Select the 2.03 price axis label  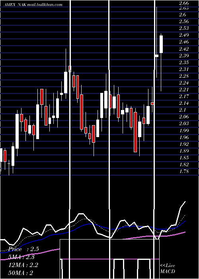(x=184, y=124)
